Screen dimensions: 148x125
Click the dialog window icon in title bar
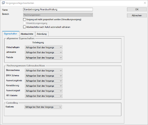click(3, 3)
